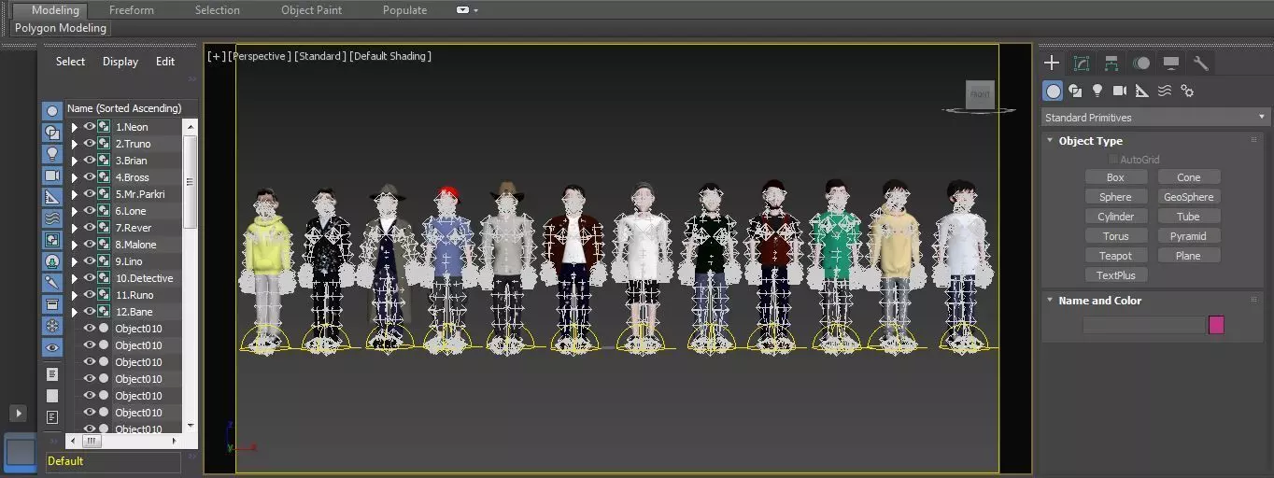Open the Display panel monitor tab
The width and height of the screenshot is (1274, 478).
point(1171,63)
